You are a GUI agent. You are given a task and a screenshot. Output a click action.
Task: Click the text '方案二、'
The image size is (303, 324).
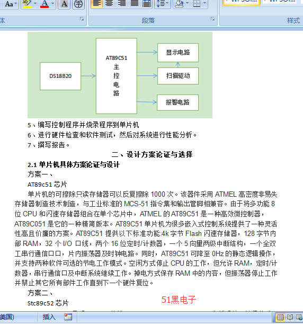pyautogui.click(x=40, y=293)
